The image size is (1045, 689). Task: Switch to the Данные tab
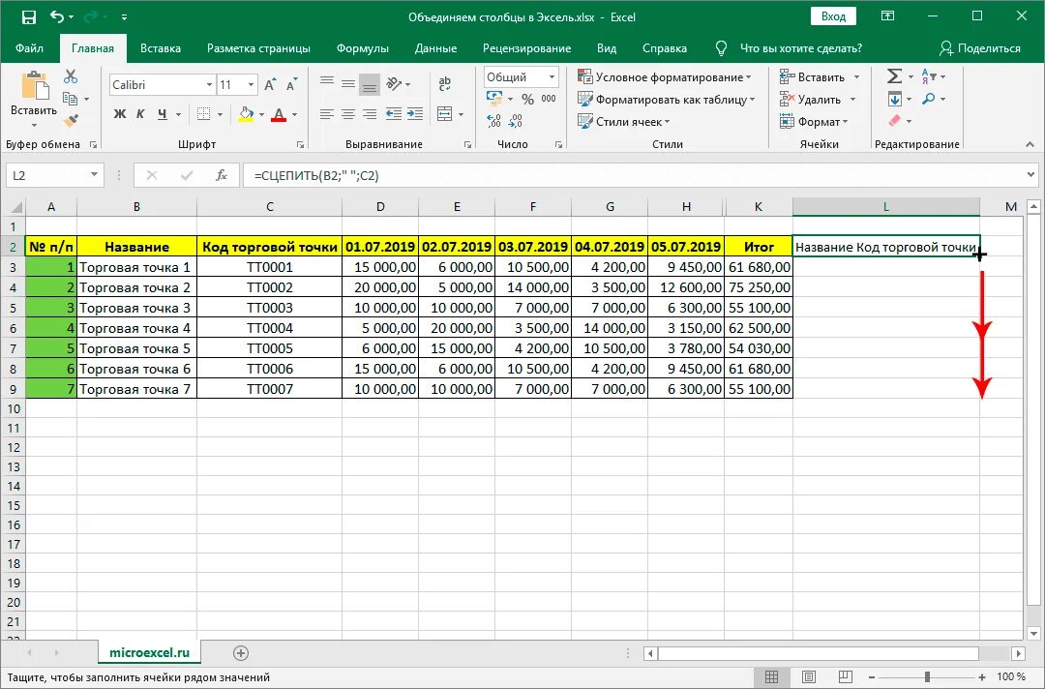(x=435, y=48)
